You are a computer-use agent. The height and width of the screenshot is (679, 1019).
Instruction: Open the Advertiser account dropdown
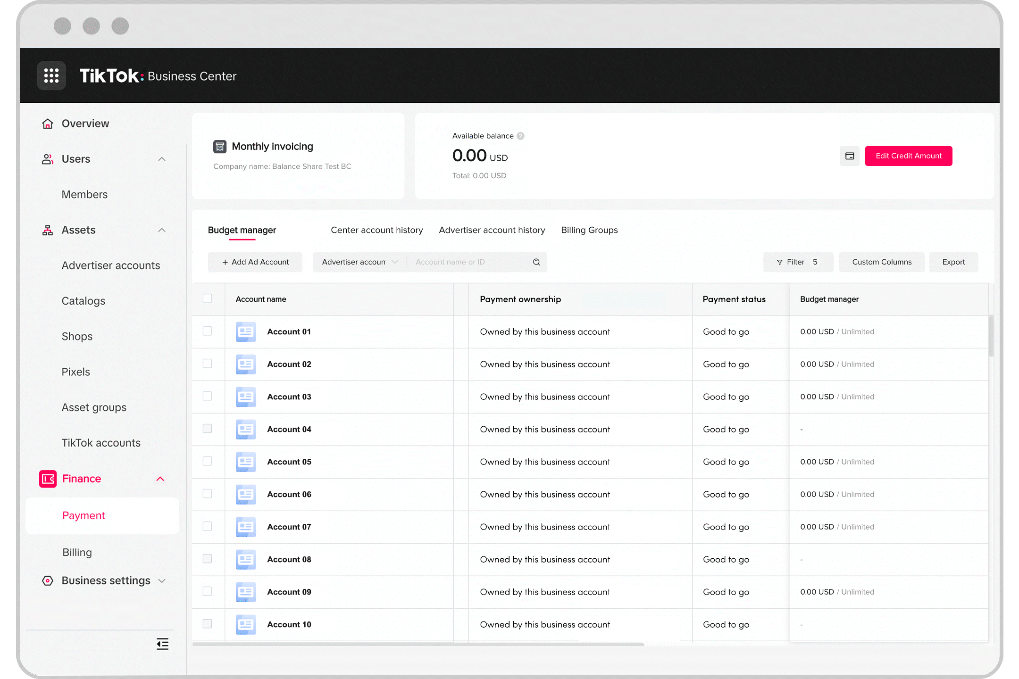click(359, 262)
